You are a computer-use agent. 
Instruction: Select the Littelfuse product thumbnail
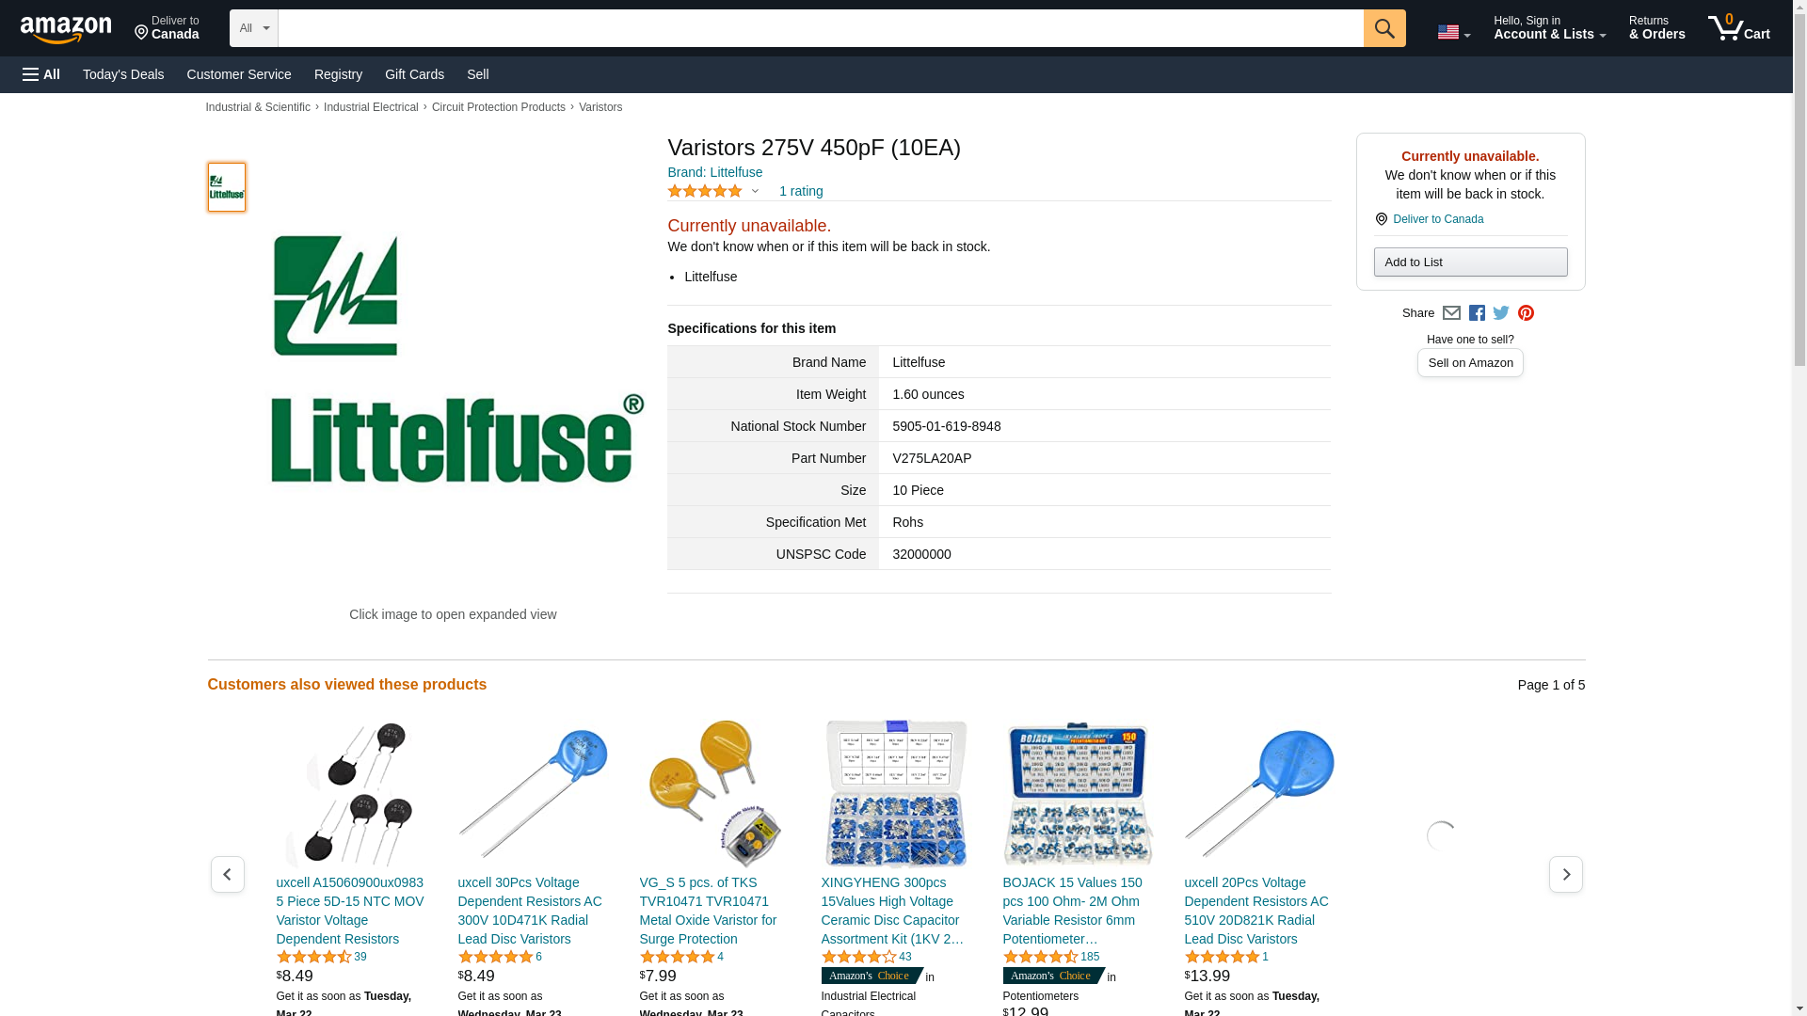point(227,187)
